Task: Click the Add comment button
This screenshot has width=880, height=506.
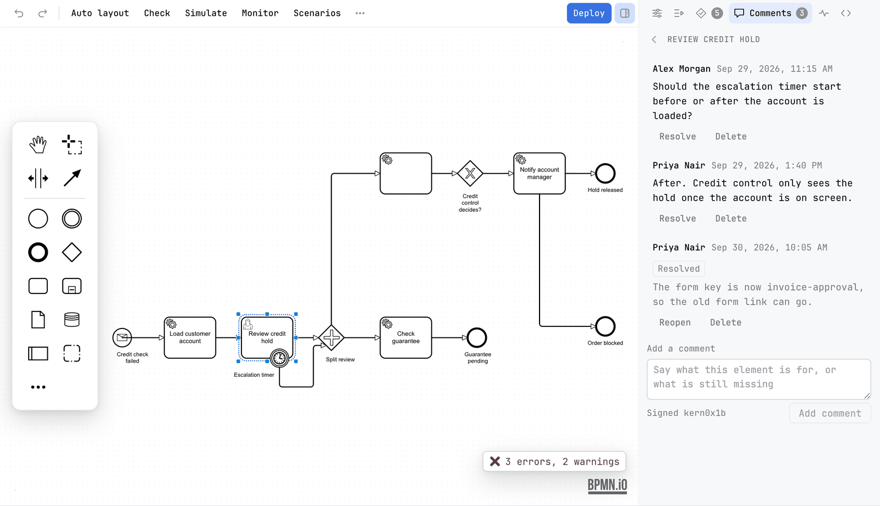Action: [x=830, y=414]
